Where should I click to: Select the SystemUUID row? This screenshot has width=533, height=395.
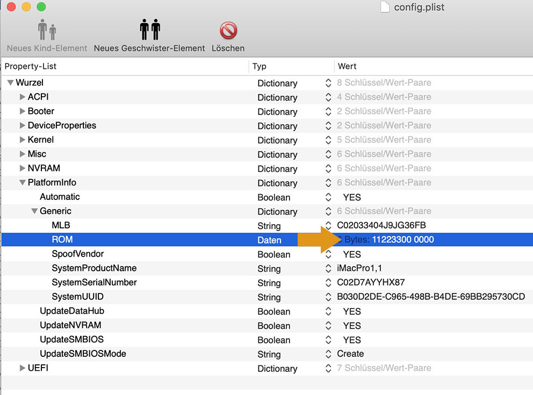[77, 297]
